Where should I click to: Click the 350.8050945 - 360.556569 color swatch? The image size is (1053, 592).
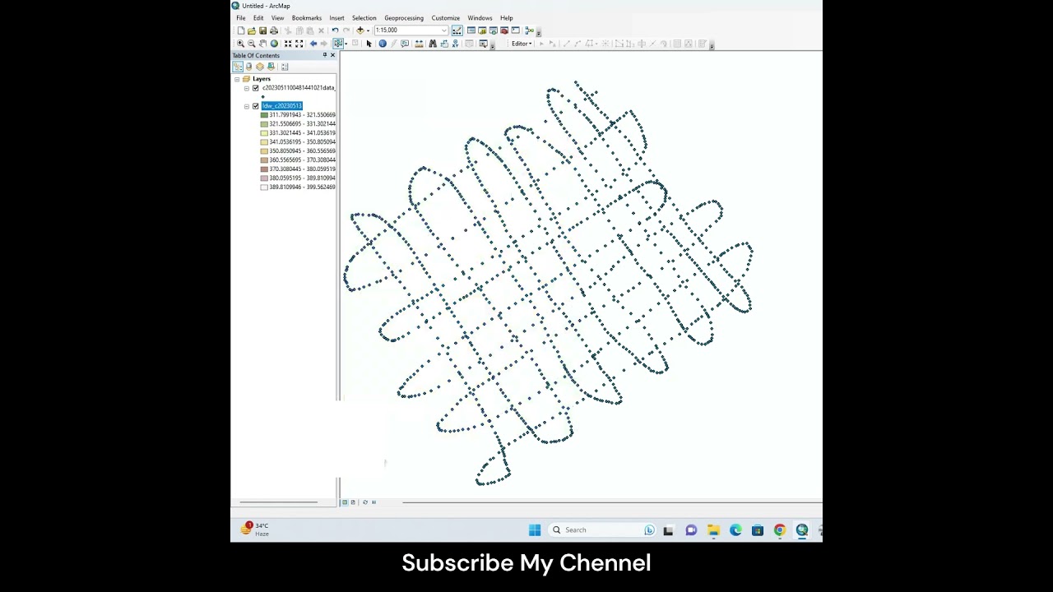(x=264, y=151)
